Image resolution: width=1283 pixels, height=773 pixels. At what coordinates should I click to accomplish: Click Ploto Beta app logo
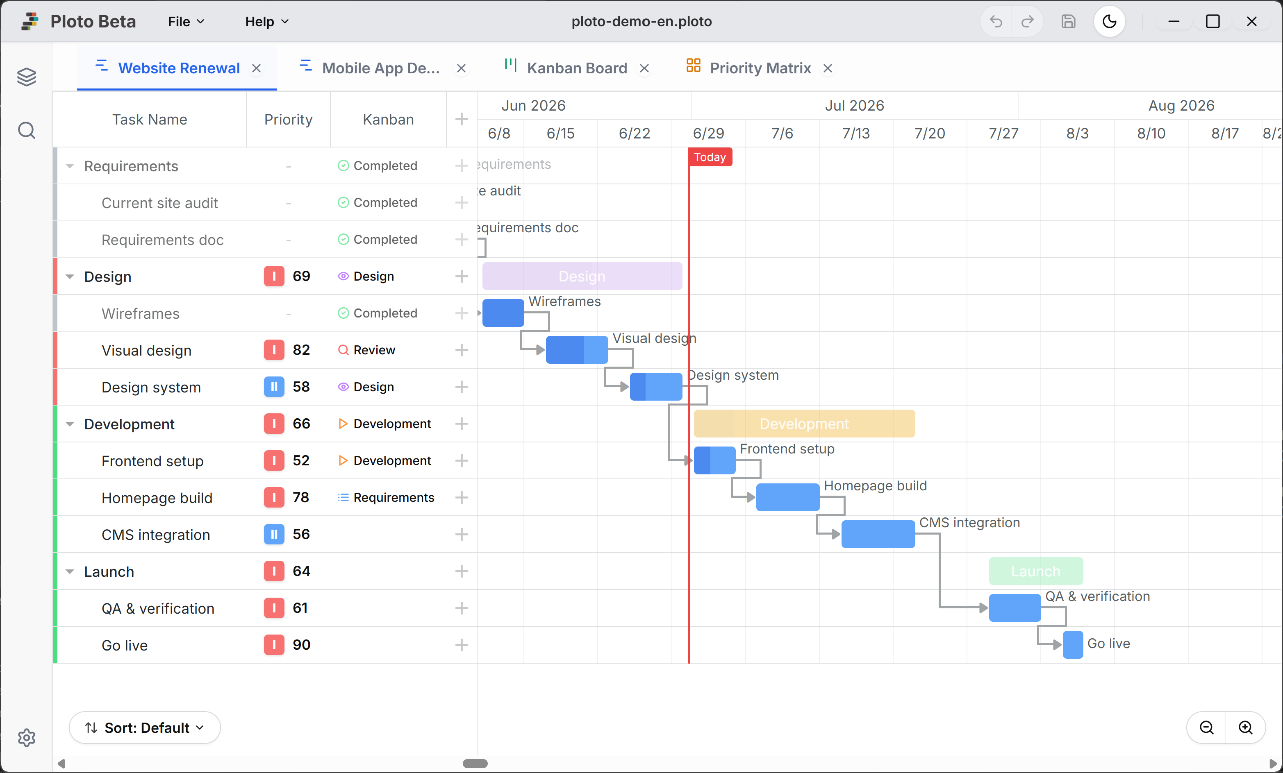click(x=30, y=21)
